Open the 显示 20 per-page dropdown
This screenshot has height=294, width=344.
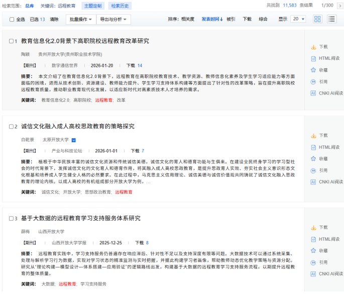[298, 19]
